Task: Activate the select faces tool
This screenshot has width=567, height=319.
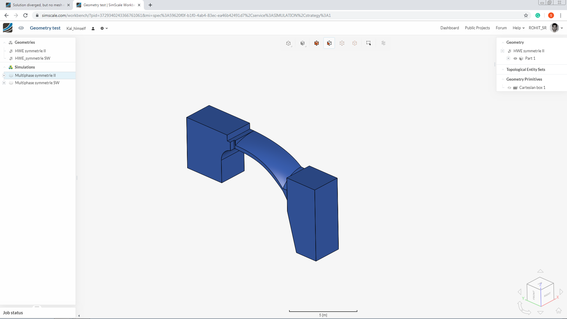Action: [329, 43]
